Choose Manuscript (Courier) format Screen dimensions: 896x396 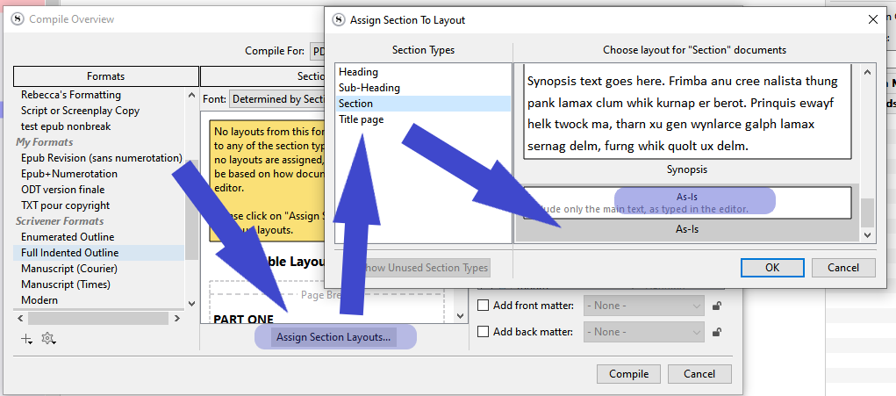pyautogui.click(x=69, y=268)
